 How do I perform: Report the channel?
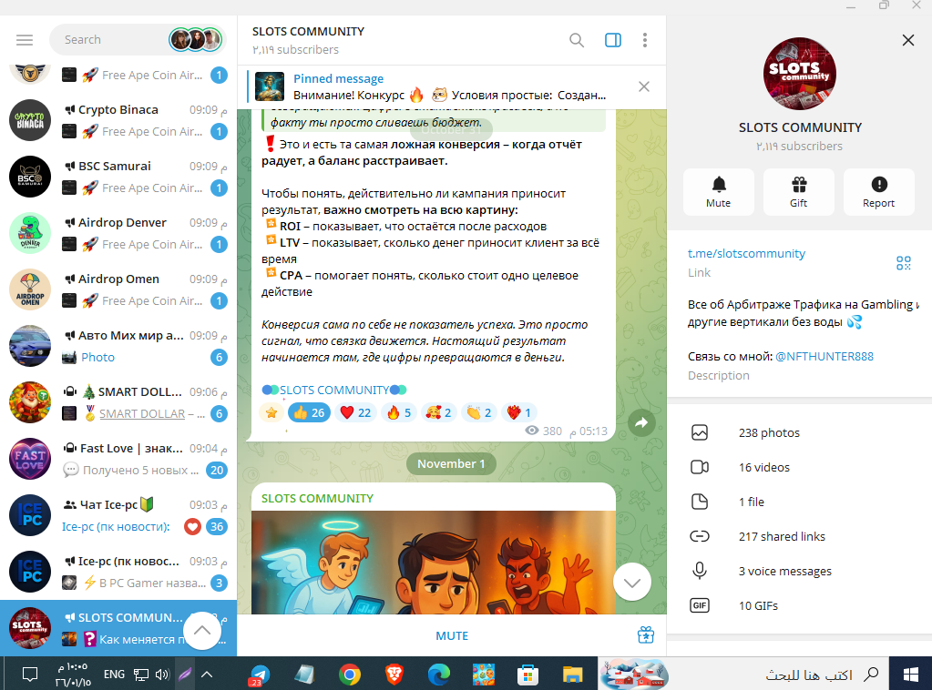coord(878,192)
